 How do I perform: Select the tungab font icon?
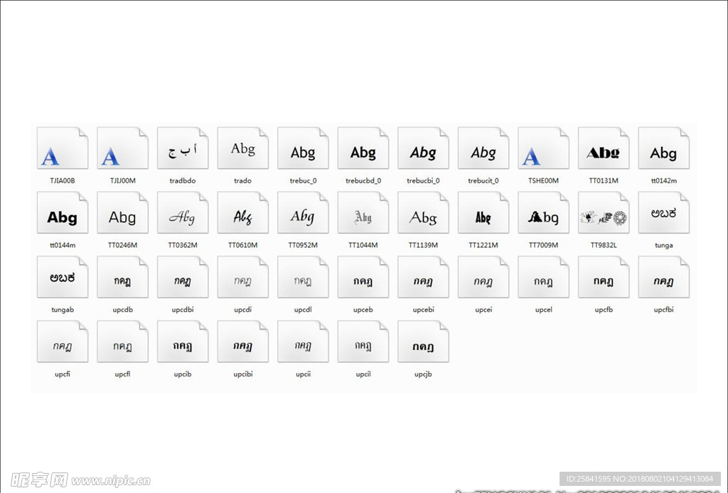point(62,278)
